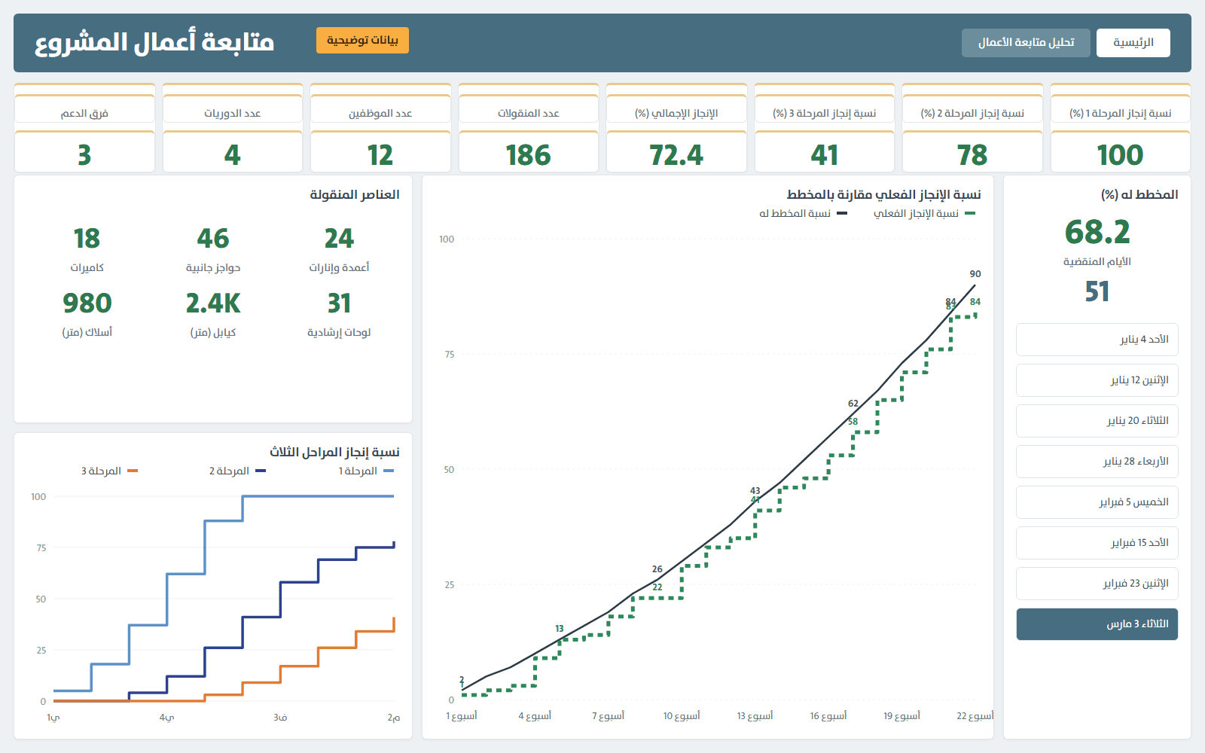Click the نسبة إنجاز المراحل الثلاث chart title

click(x=334, y=452)
